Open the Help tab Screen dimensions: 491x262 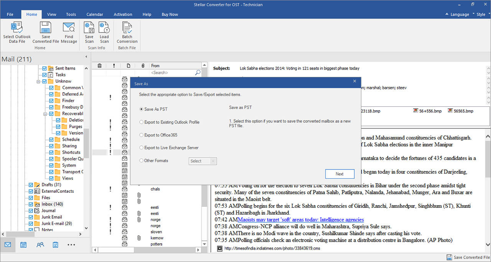[x=147, y=15]
